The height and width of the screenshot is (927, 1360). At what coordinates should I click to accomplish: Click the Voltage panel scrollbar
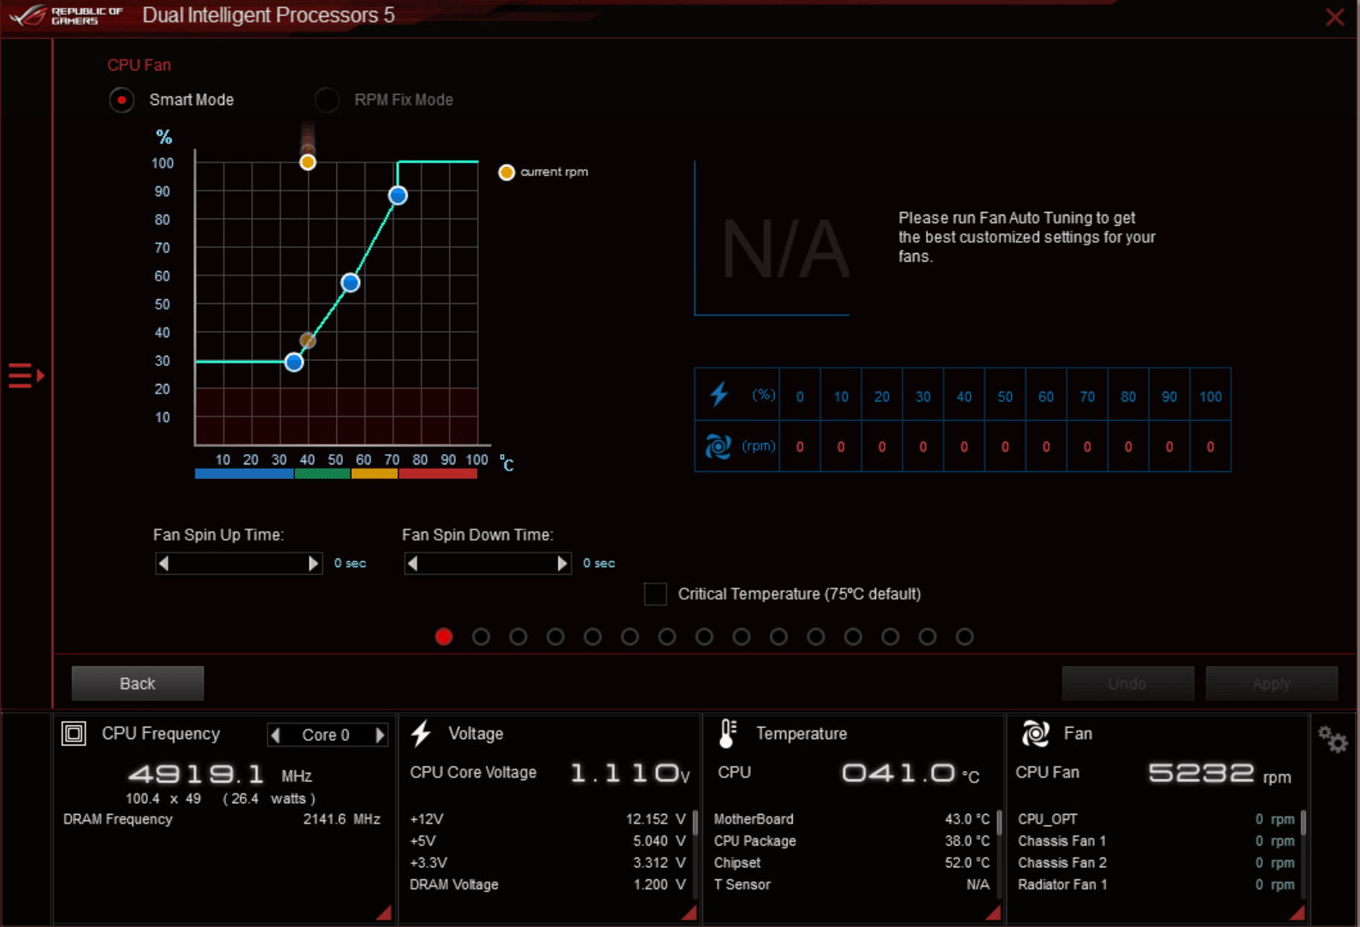pyautogui.click(x=695, y=824)
